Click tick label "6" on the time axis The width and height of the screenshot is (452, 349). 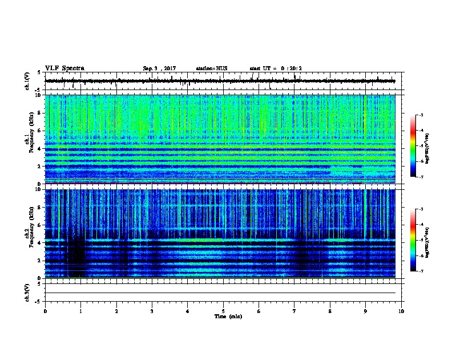259,311
